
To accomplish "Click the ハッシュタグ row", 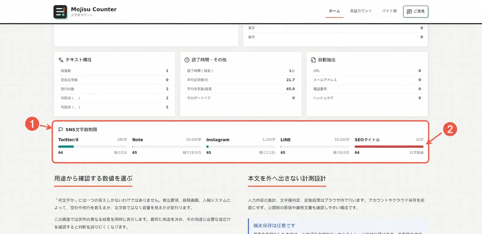I will (367, 98).
